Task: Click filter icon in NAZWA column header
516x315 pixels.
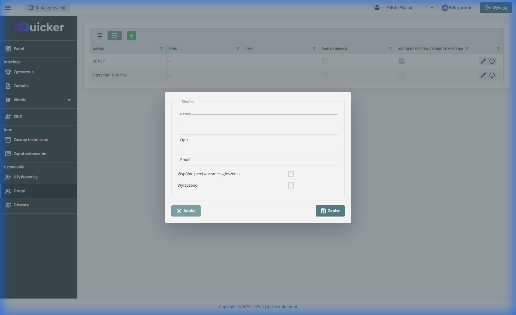Action: click(161, 49)
